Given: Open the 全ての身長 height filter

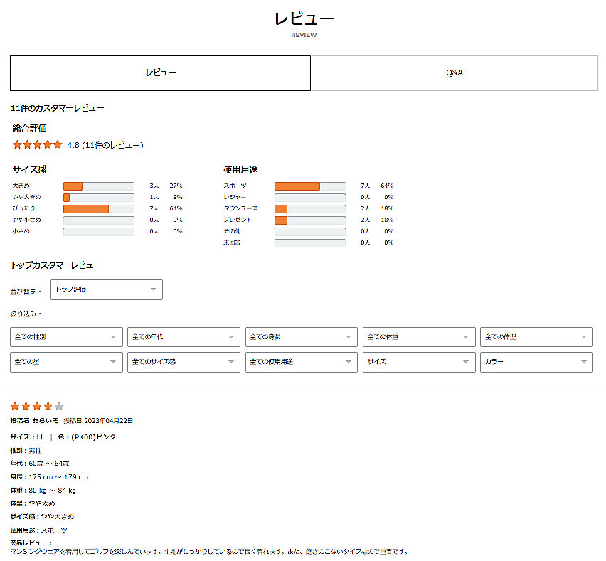Looking at the screenshot, I should coord(301,337).
